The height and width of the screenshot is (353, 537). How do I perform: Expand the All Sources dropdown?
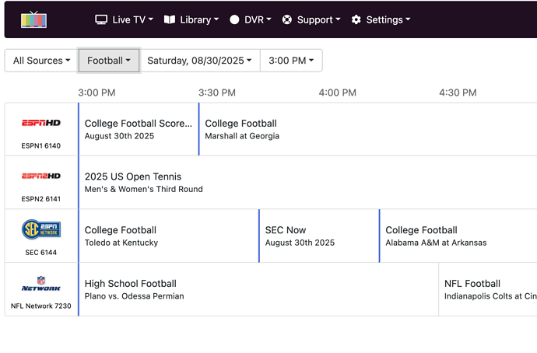coord(41,61)
